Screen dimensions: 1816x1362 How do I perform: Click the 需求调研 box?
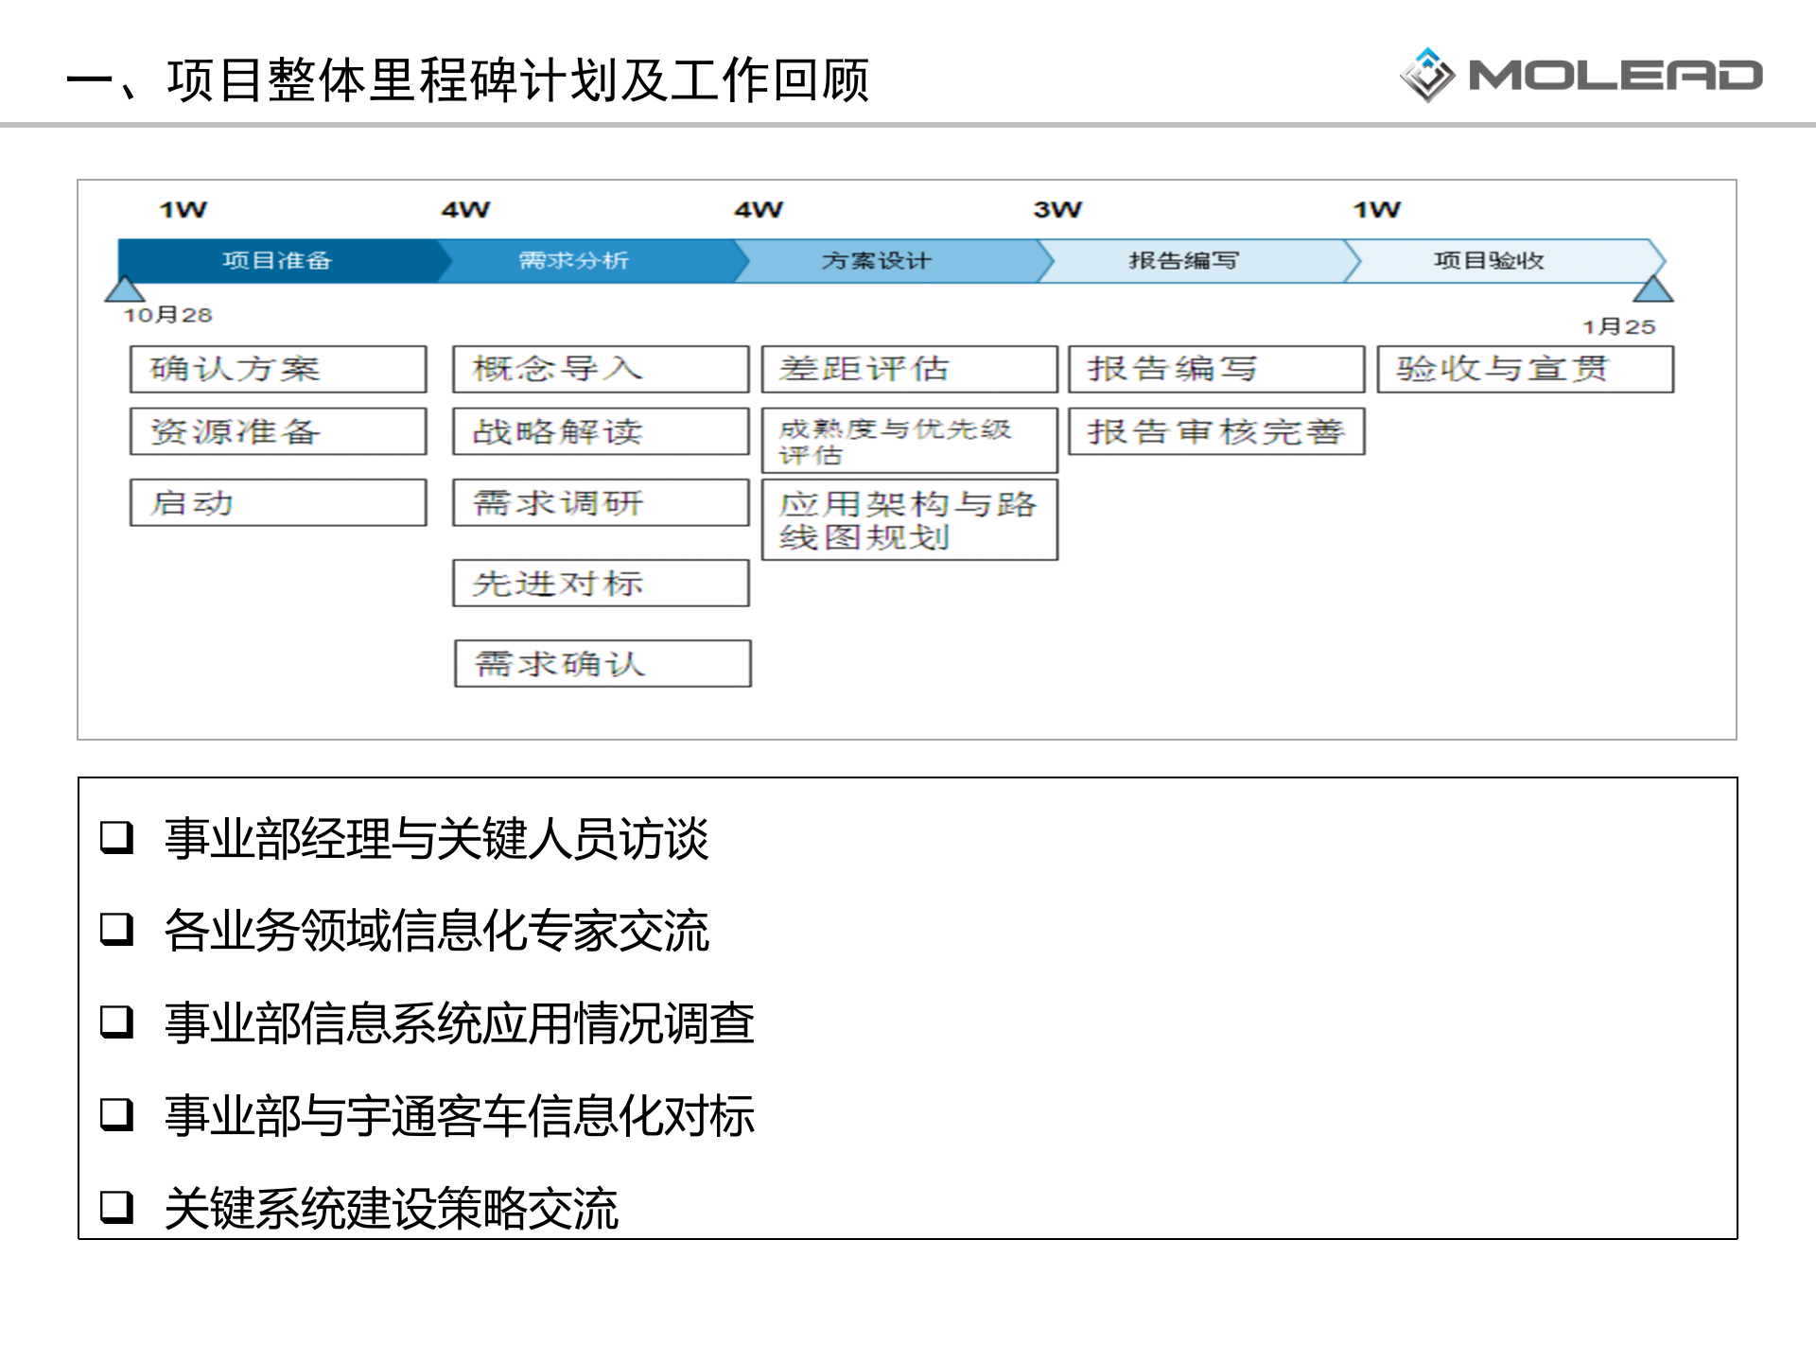tap(601, 503)
